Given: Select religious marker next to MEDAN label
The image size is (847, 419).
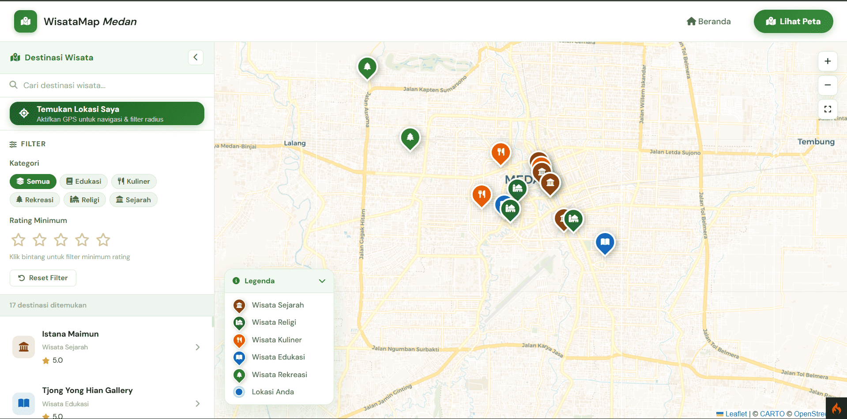Looking at the screenshot, I should pyautogui.click(x=518, y=189).
